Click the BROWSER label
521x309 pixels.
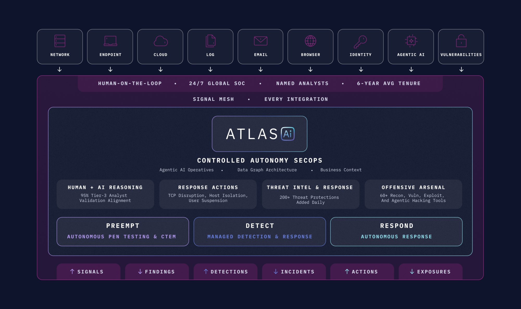(x=311, y=55)
